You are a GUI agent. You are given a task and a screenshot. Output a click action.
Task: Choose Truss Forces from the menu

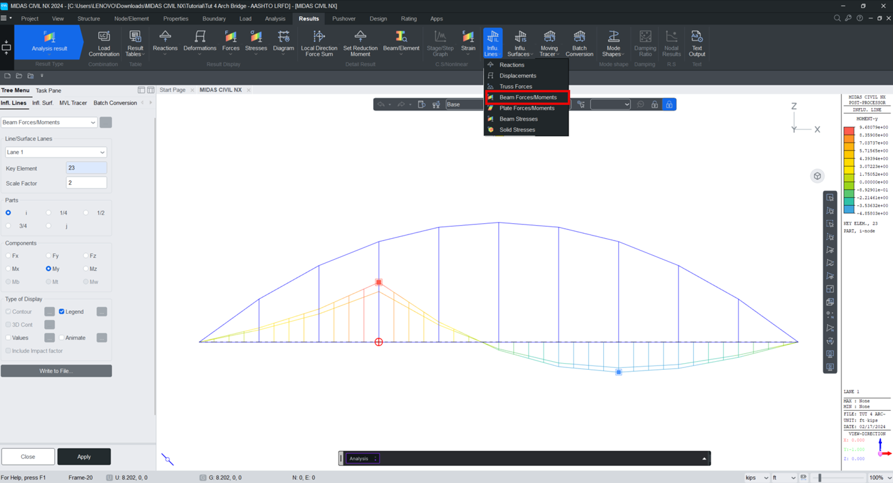(527, 86)
